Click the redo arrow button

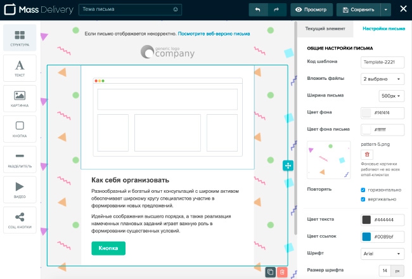pyautogui.click(x=276, y=10)
